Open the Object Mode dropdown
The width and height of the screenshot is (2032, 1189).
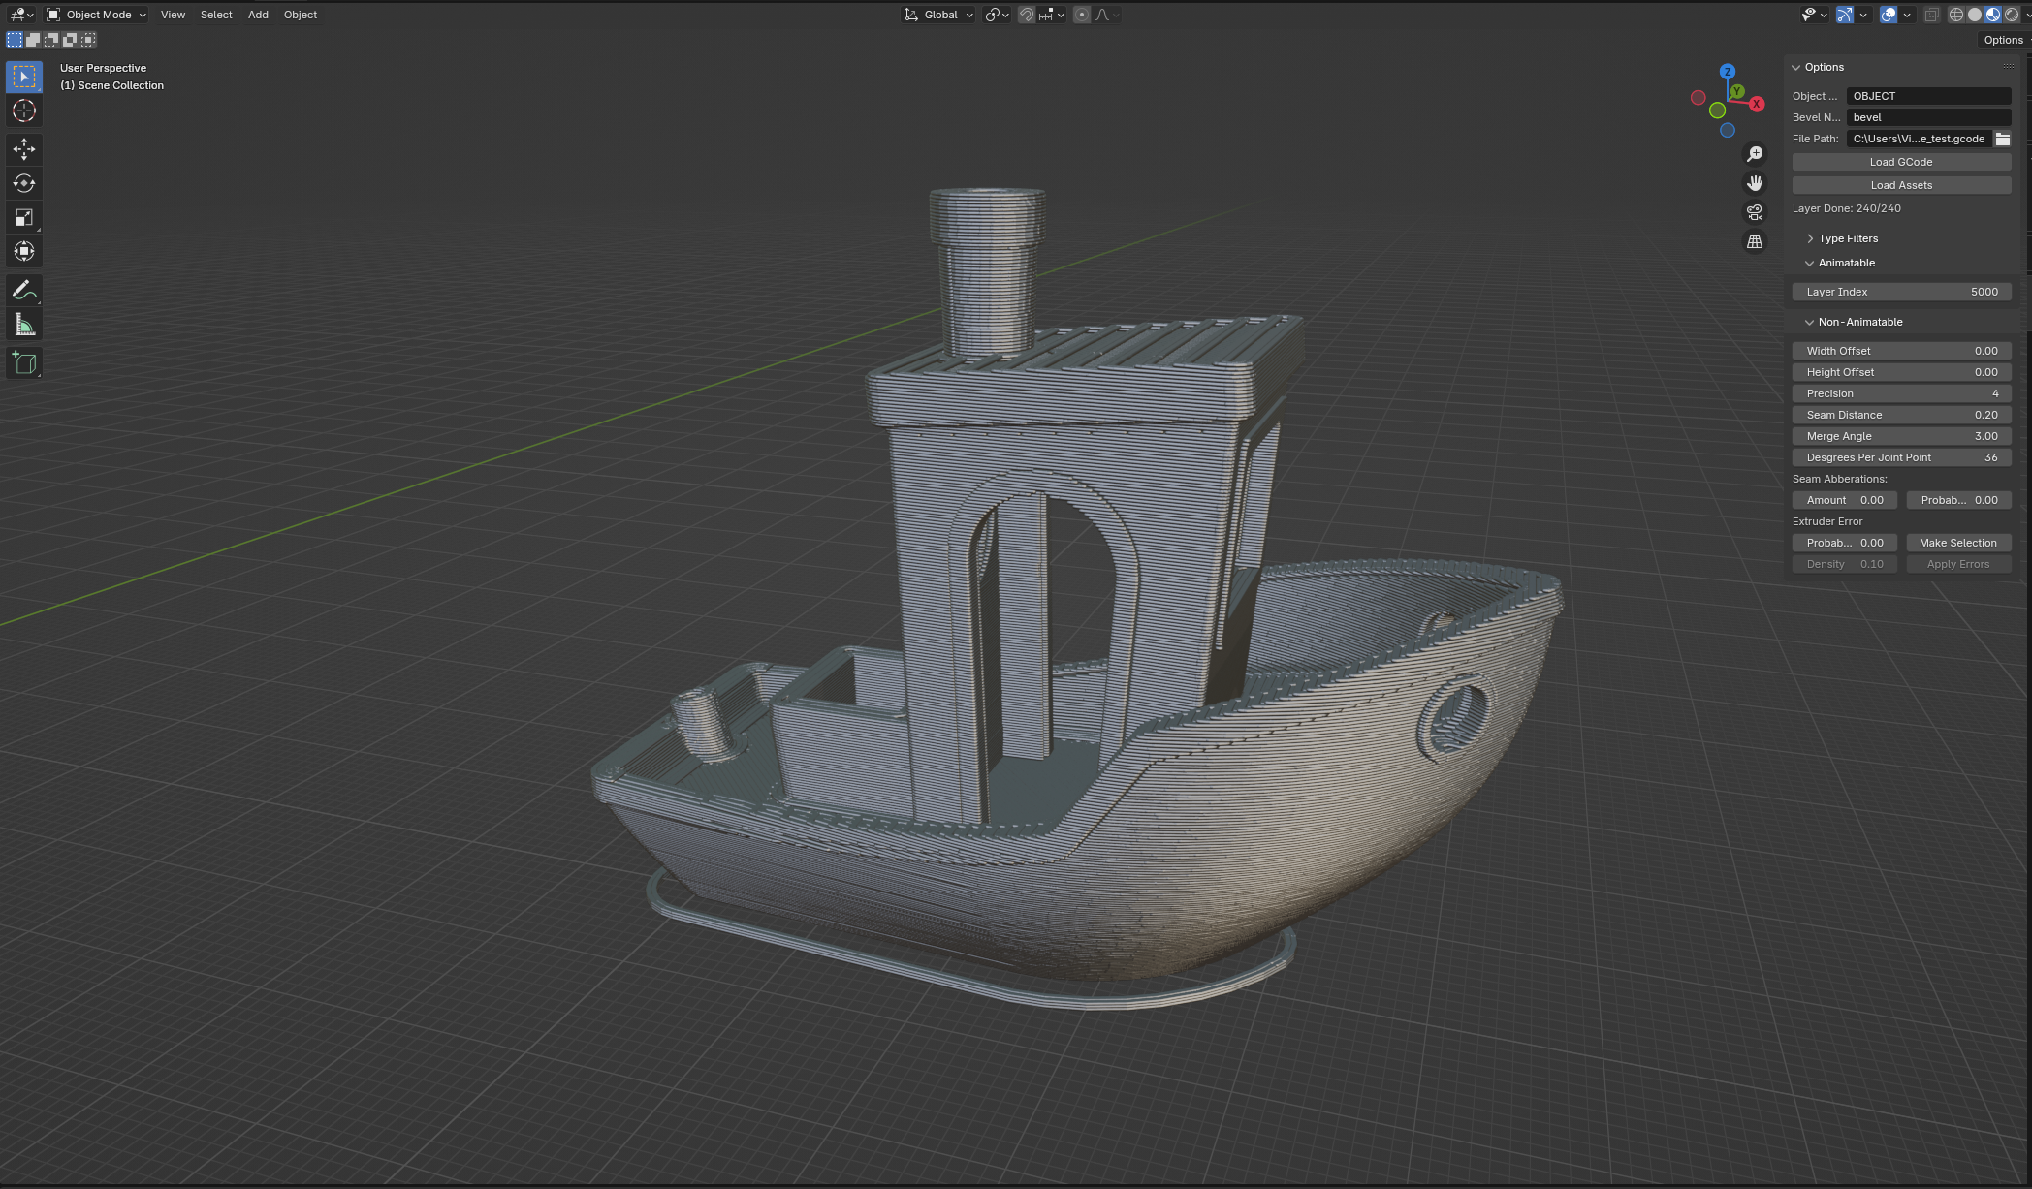click(x=97, y=15)
